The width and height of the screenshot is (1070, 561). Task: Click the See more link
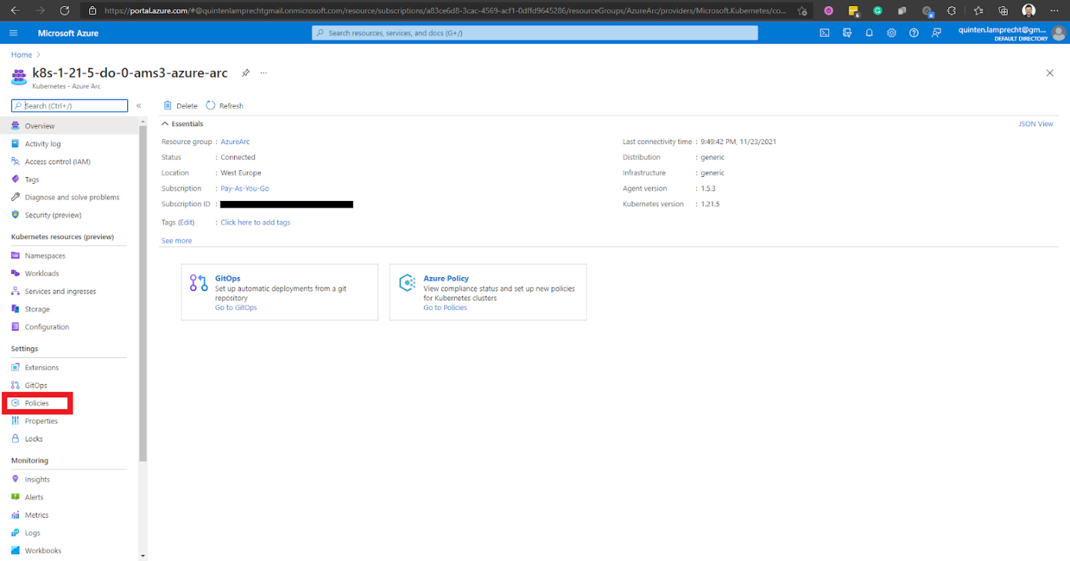point(176,241)
